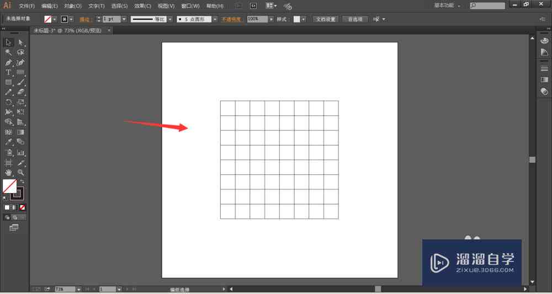Select the Mesh tool
This screenshot has width=552, height=294.
[x=8, y=132]
